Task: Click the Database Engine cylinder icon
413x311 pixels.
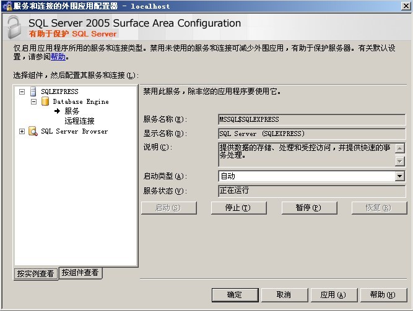Action: tap(45, 101)
